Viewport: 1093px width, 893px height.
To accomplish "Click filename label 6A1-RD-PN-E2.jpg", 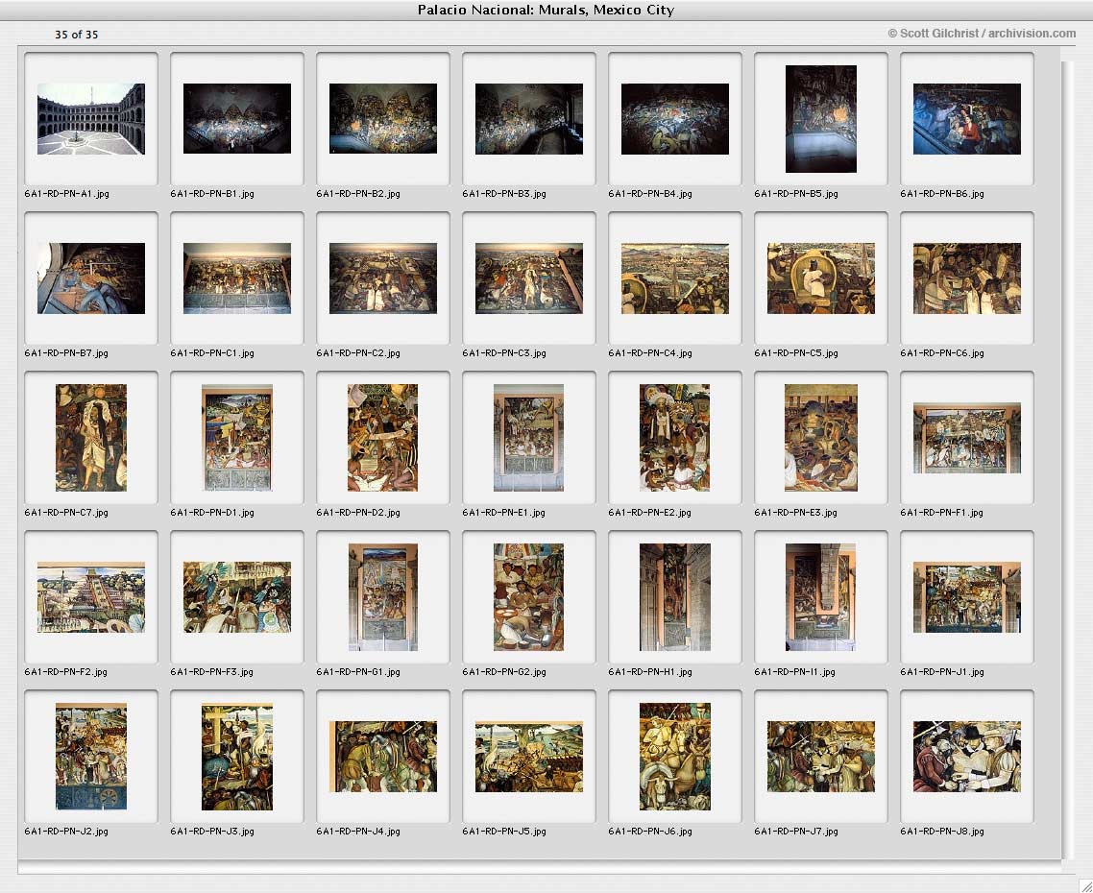I will click(x=649, y=513).
